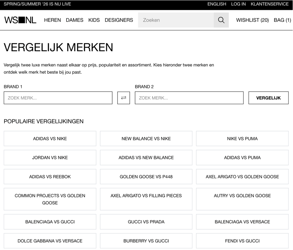This screenshot has height=250, width=293.
Task: Click the Vergelijk button
Action: click(x=269, y=98)
